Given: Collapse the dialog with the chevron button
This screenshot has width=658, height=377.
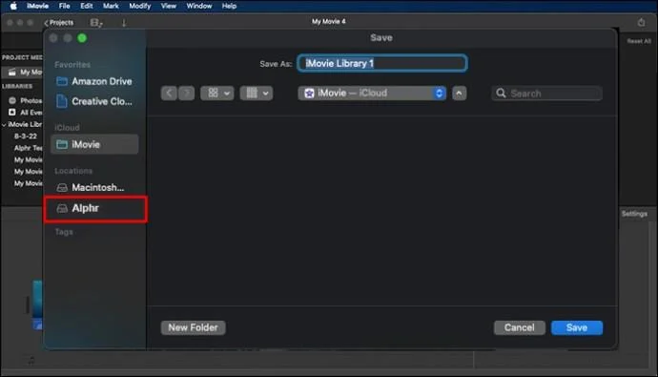Looking at the screenshot, I should 459,94.
